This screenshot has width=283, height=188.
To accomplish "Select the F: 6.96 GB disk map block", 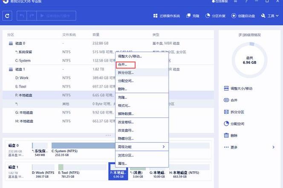I will pos(118,171).
